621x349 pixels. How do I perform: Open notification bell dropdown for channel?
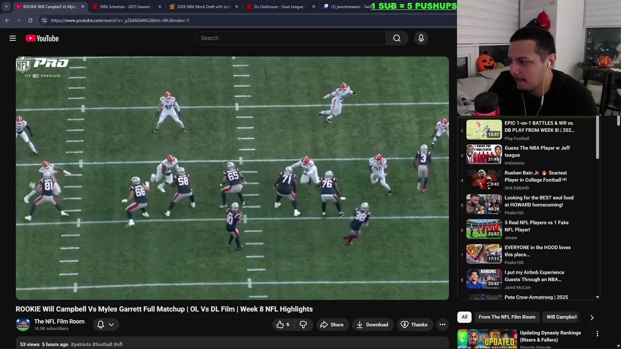(x=106, y=325)
